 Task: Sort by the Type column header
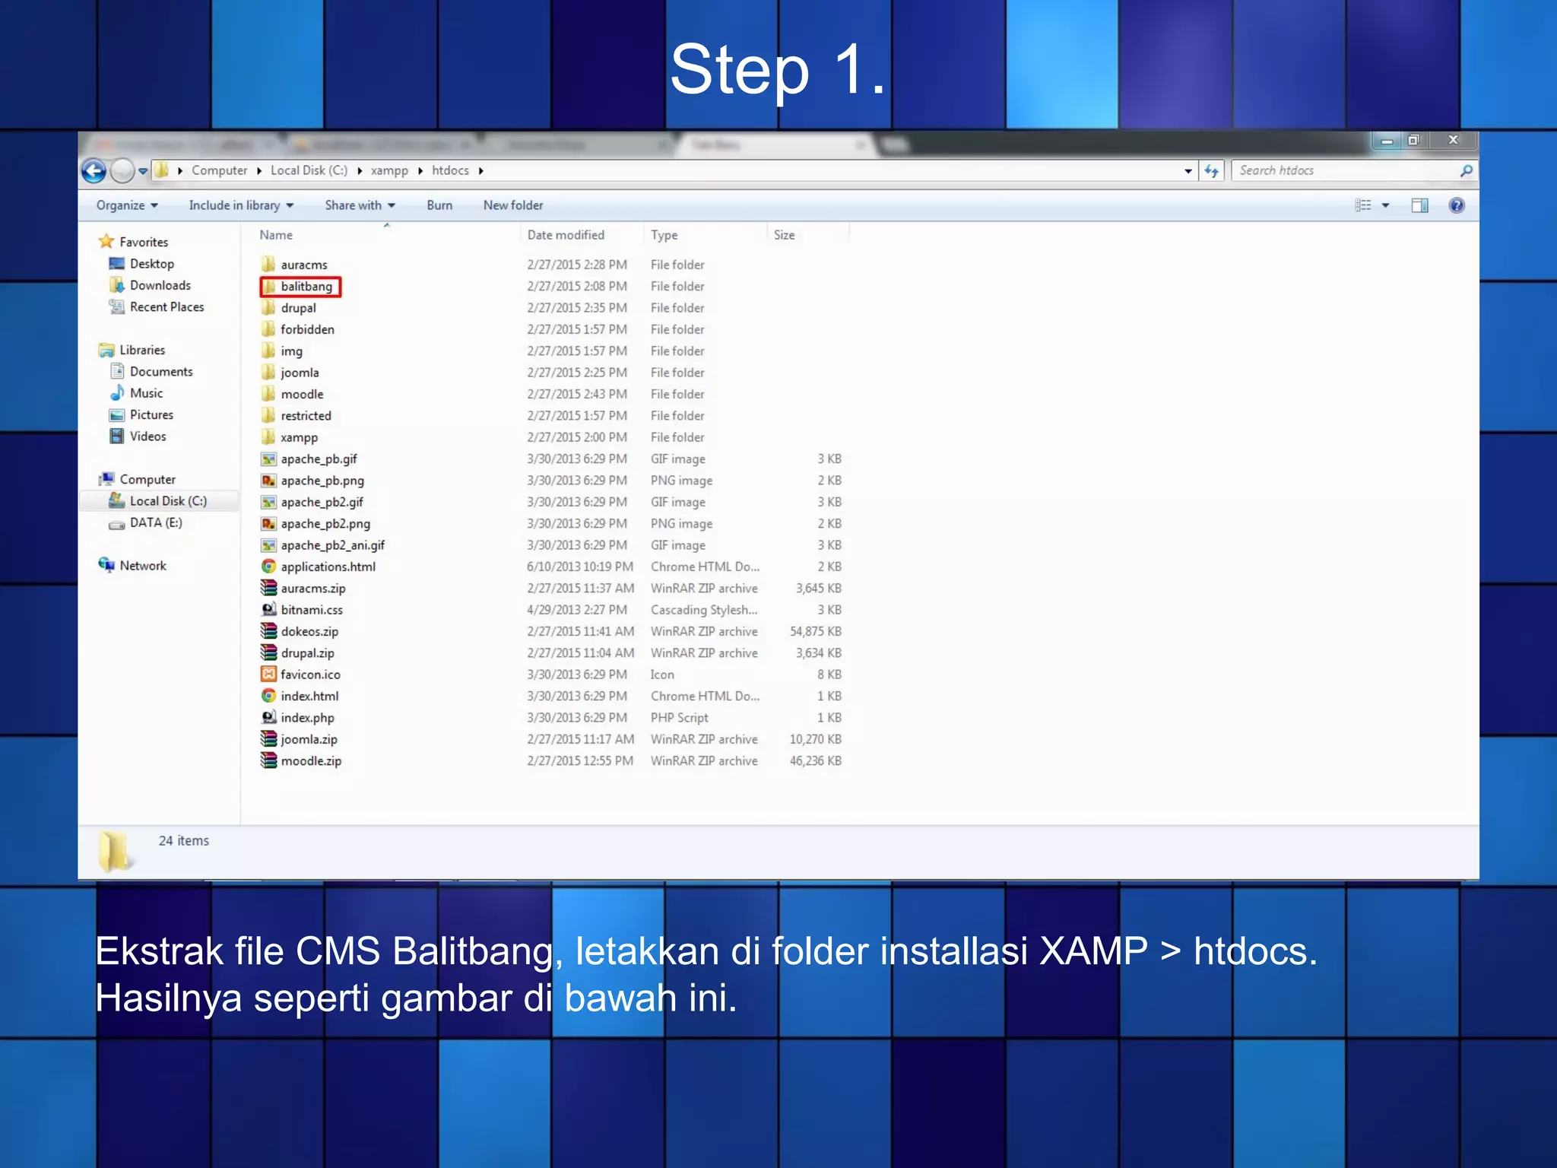coord(664,236)
